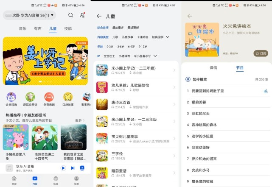The image size is (272, 187).
Task: Go to the 内容 bottom navigation tab
Action: [x=35, y=180]
